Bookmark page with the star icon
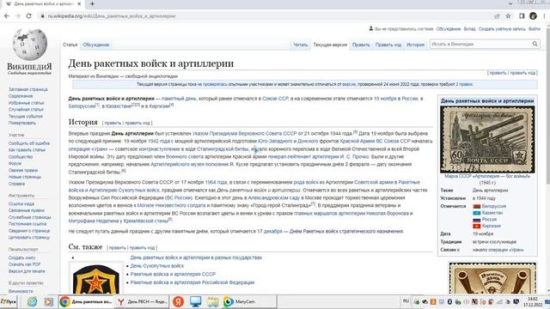Viewport: 550px width, 309px height. [x=508, y=16]
